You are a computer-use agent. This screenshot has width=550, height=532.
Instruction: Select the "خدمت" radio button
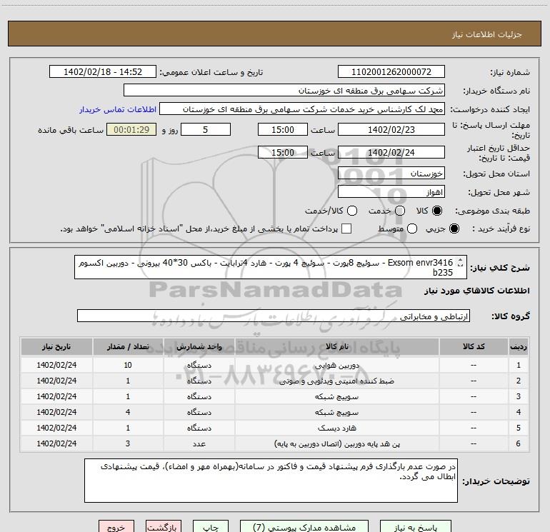click(x=399, y=211)
